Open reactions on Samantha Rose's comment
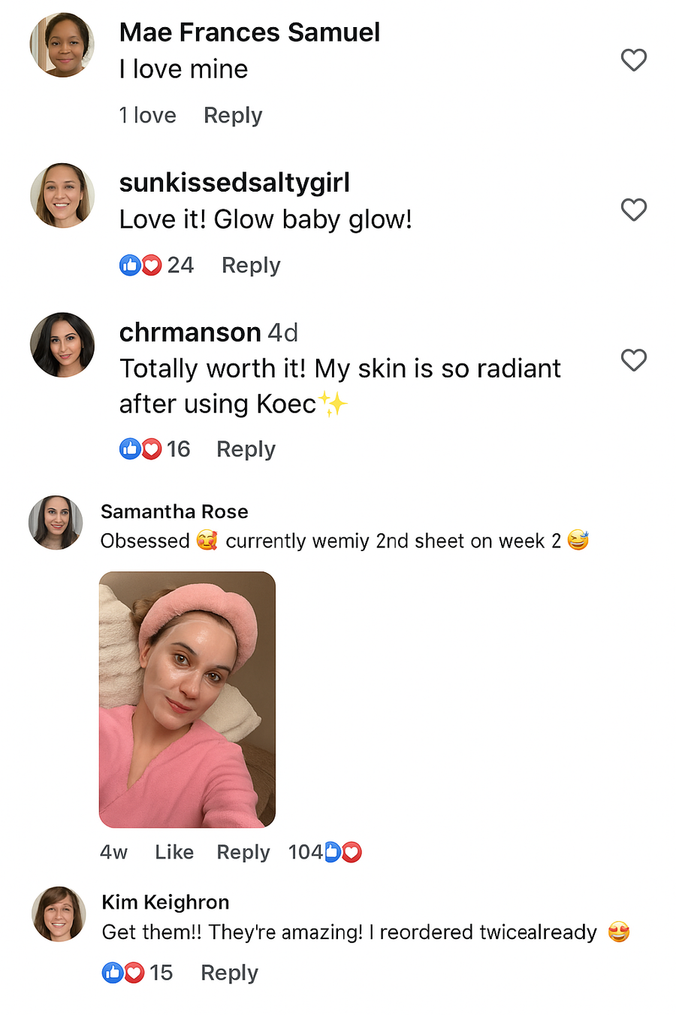 [342, 852]
